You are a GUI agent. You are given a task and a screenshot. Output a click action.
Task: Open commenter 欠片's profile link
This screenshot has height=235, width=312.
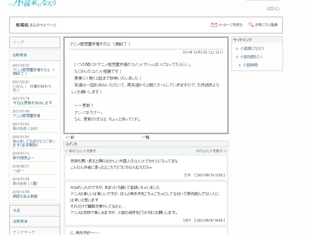[187, 175]
